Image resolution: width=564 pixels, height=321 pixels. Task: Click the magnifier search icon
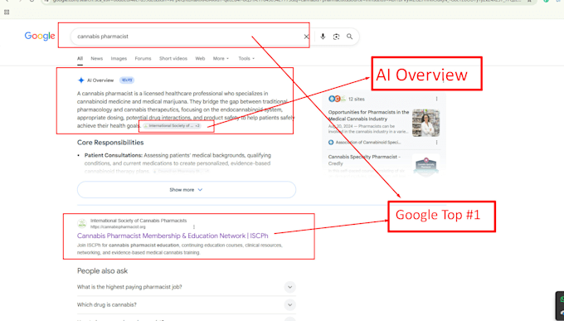349,36
